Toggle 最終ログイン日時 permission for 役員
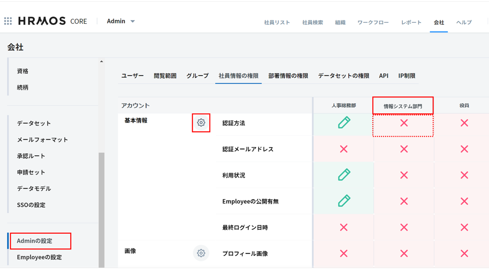Viewport: 489px width, 269px height. coord(464,227)
